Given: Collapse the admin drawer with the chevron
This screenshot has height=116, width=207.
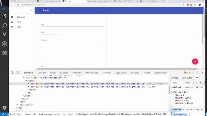Looking at the screenshot, I should click(31, 10).
